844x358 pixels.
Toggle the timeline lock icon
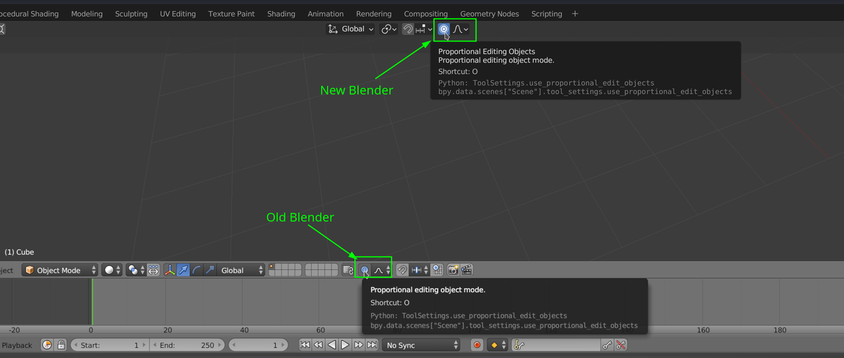point(61,345)
